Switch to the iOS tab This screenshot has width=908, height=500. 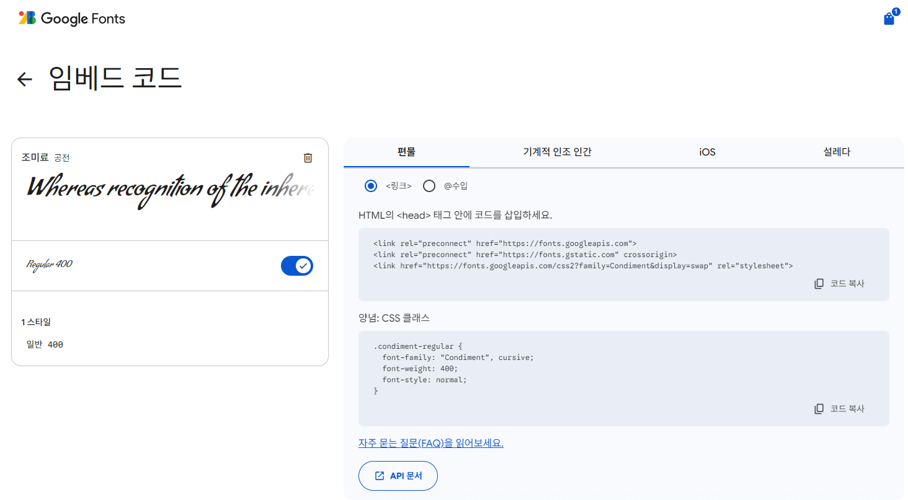(707, 152)
